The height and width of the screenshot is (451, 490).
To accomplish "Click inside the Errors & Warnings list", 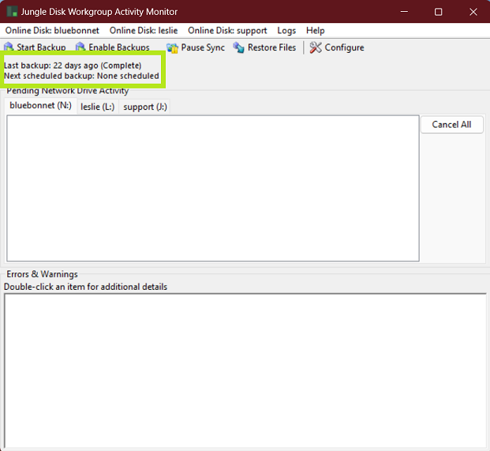I will 245,370.
